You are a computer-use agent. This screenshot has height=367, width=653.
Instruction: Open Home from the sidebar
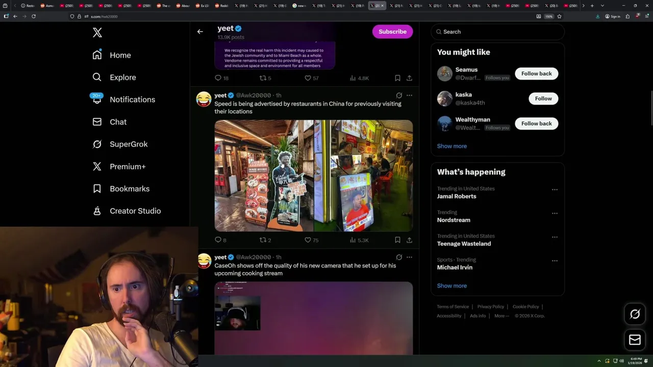(x=112, y=55)
